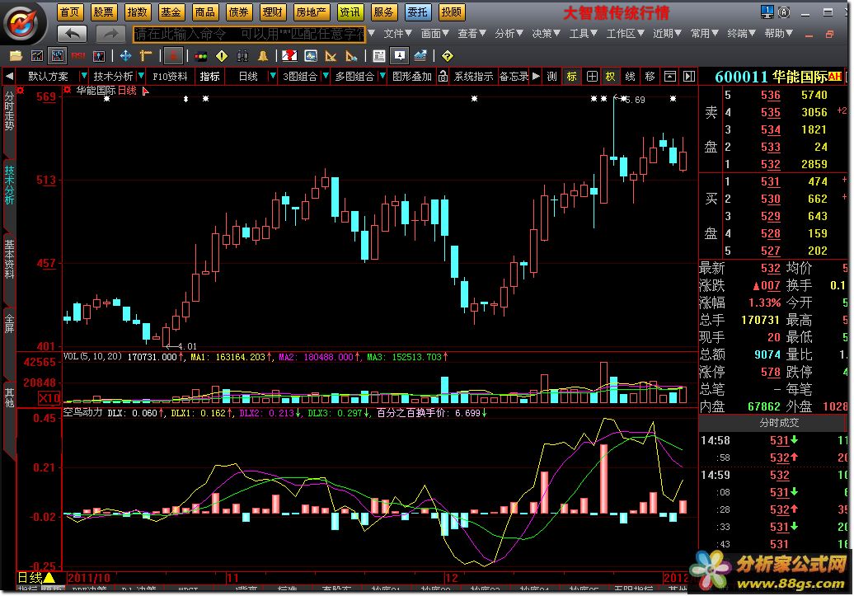Viewport: 854px width, 596px height.
Task: Toggle the 测 measure button
Action: coord(551,77)
